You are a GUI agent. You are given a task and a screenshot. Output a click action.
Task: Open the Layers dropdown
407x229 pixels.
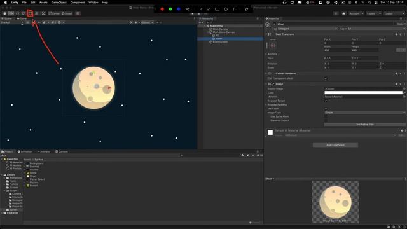(x=374, y=13)
